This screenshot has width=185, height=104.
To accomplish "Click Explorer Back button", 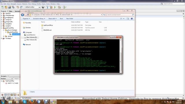I will tap(23, 15).
